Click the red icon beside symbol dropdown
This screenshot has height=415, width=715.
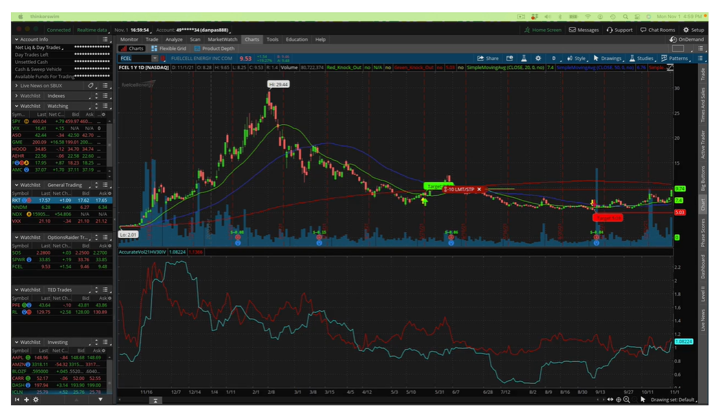coord(163,58)
